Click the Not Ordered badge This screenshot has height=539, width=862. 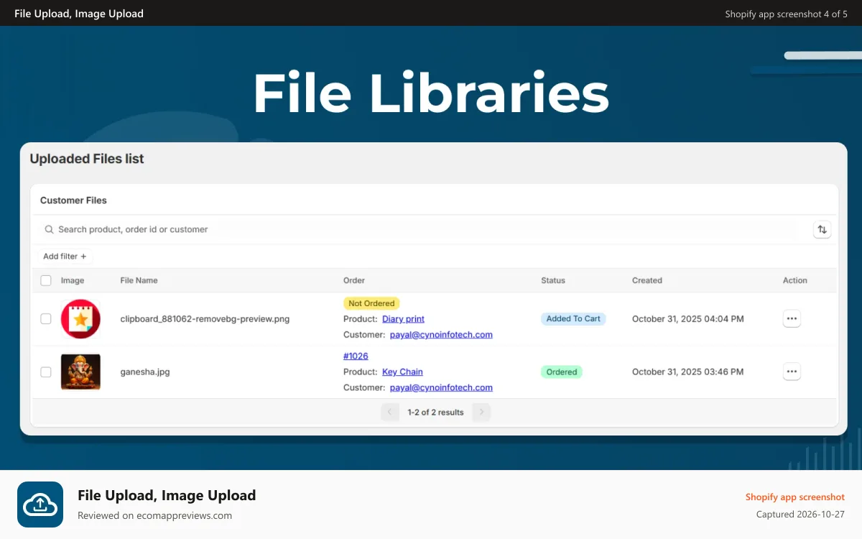[371, 303]
